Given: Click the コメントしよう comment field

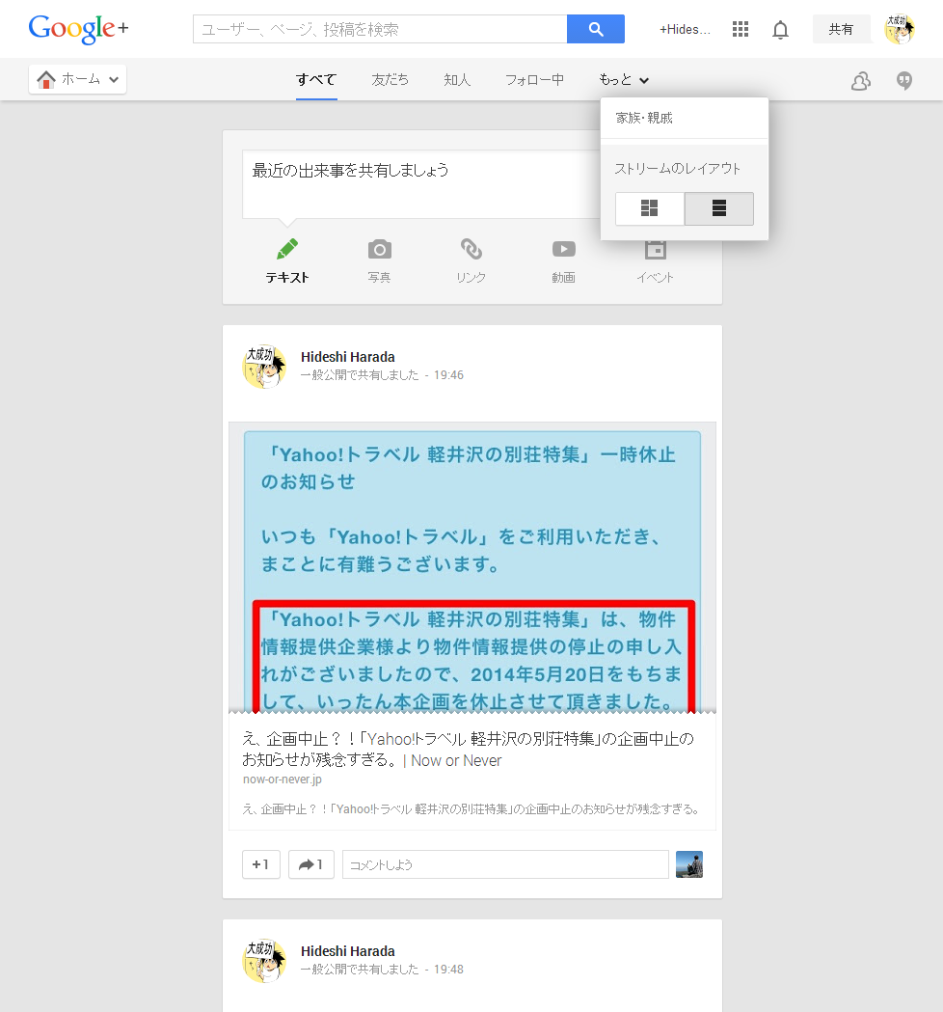Looking at the screenshot, I should click(x=504, y=864).
